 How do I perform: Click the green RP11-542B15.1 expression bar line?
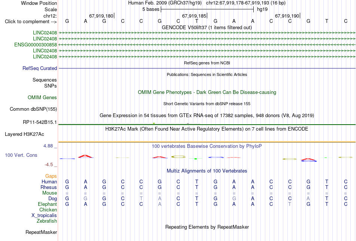click(x=207, y=125)
